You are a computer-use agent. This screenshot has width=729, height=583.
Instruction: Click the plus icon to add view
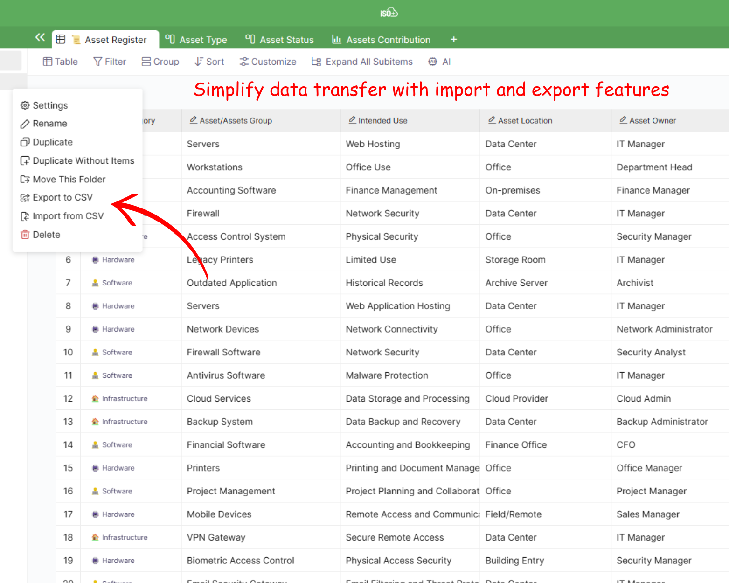(453, 40)
